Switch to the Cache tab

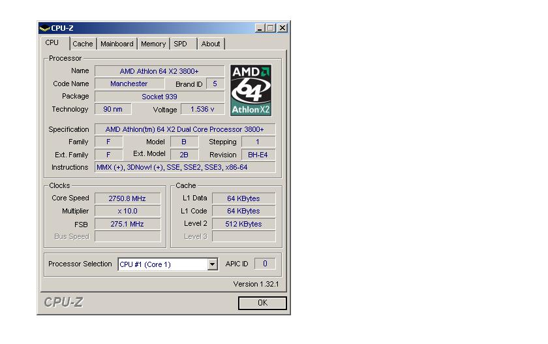tap(82, 44)
